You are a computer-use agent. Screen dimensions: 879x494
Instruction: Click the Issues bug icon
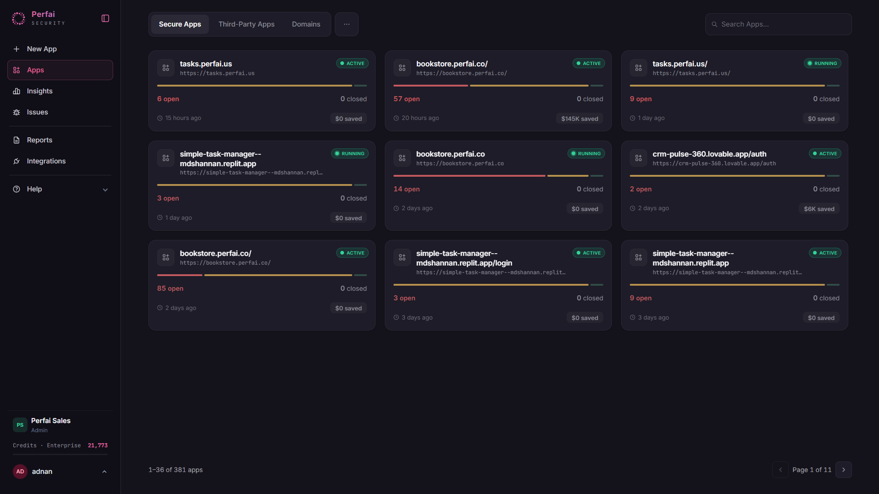(16, 112)
